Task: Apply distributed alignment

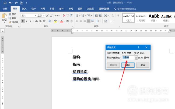Action: 92,21
